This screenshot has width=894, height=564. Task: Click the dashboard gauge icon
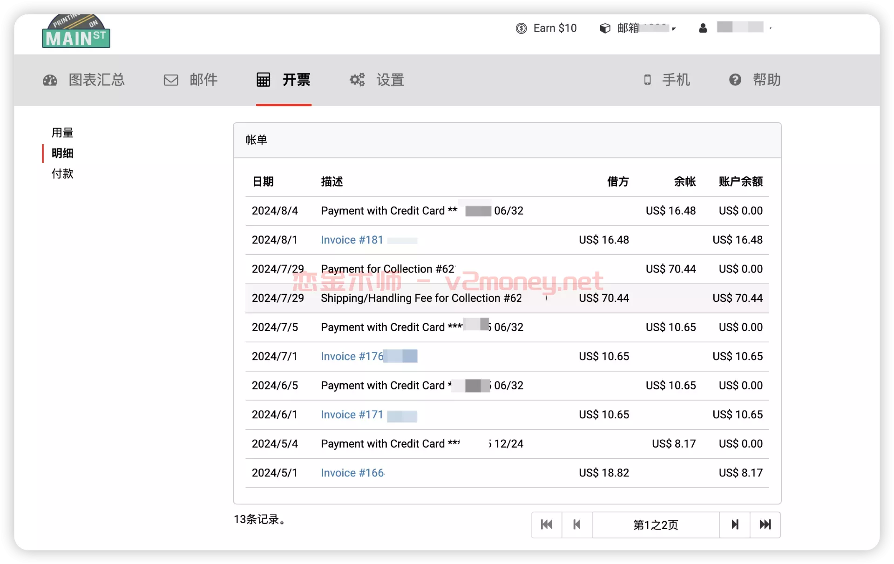50,80
